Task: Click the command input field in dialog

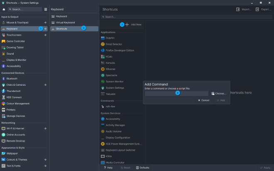Action: [176, 94]
